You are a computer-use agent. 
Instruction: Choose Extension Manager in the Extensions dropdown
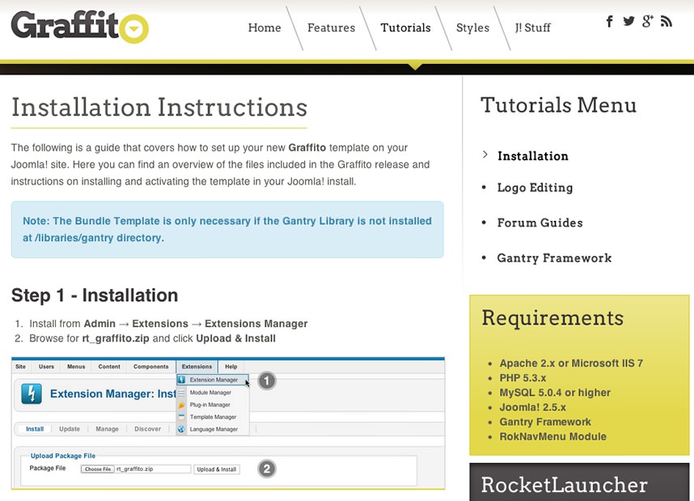213,380
